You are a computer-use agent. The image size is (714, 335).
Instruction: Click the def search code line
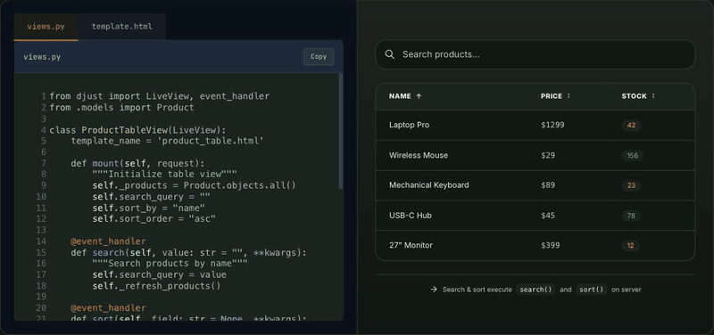tap(188, 253)
